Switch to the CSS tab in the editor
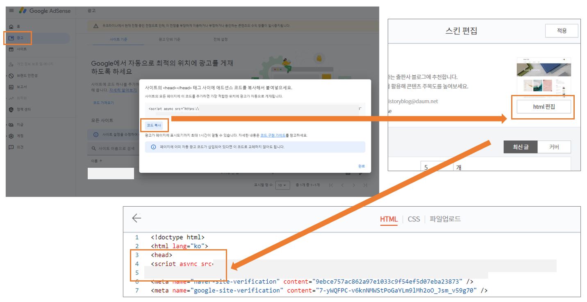 click(414, 219)
